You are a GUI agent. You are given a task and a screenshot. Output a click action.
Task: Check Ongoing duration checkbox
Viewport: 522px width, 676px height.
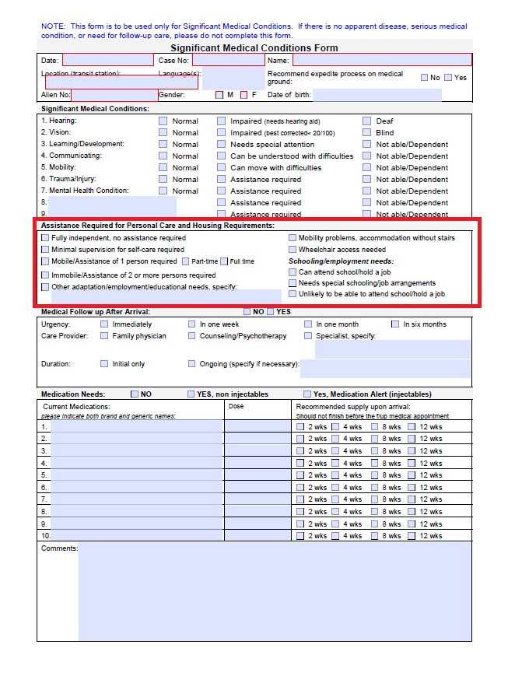click(192, 363)
